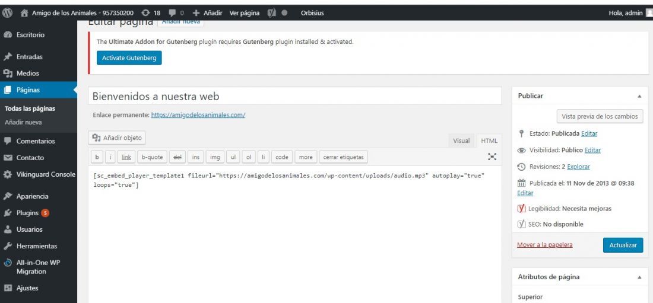Insert a link tag in HTML editor

(126, 157)
